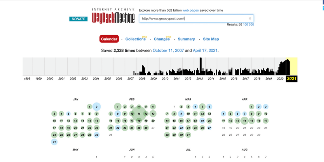Open the April 17 snapshot

266,121
